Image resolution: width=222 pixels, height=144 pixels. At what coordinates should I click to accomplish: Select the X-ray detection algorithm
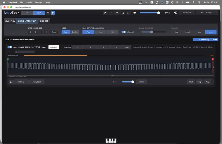tap(100, 32)
